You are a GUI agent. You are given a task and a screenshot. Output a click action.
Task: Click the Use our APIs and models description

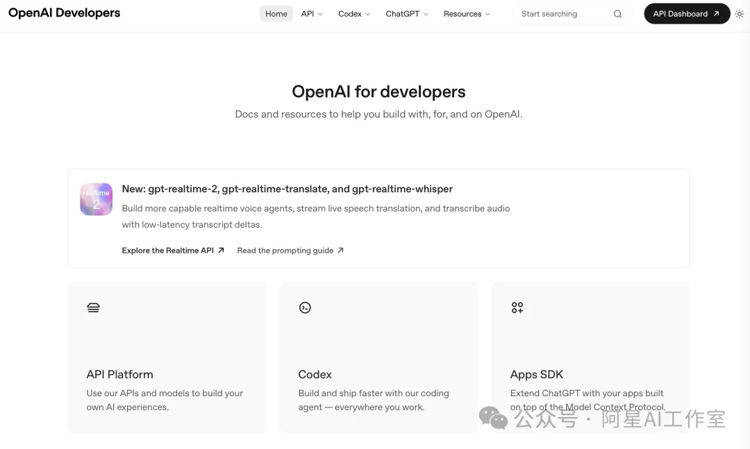(165, 400)
